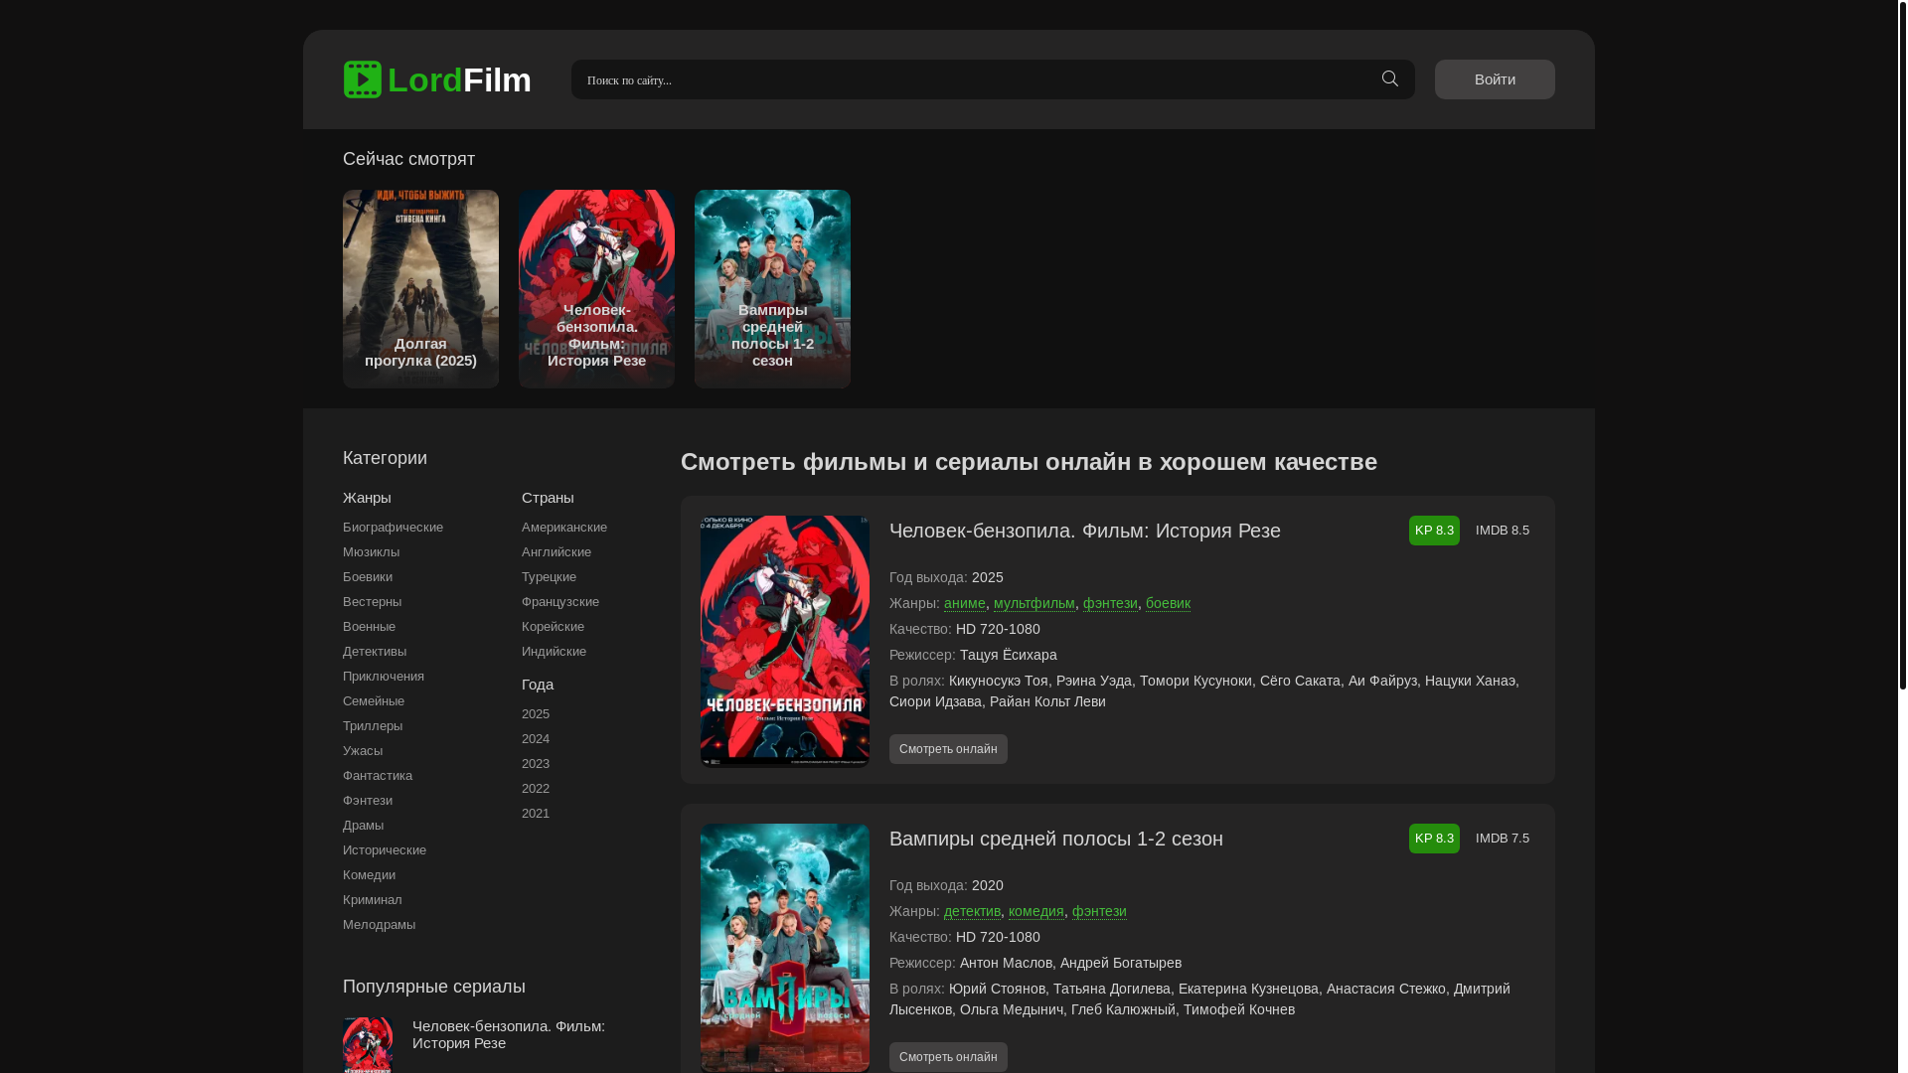Click комедия genre tag
This screenshot has height=1073, width=1908.
(1036, 911)
